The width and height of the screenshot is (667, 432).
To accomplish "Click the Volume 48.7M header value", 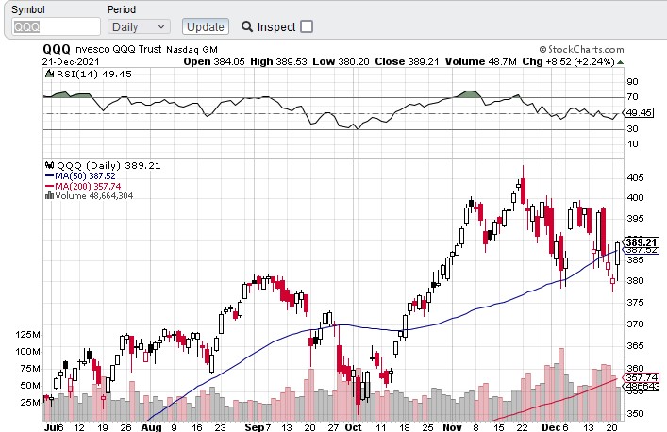I will [481, 61].
